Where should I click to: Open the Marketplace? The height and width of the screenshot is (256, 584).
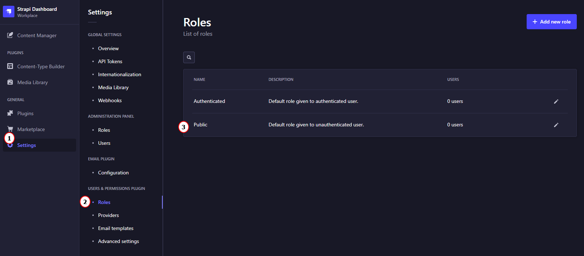[x=31, y=129]
